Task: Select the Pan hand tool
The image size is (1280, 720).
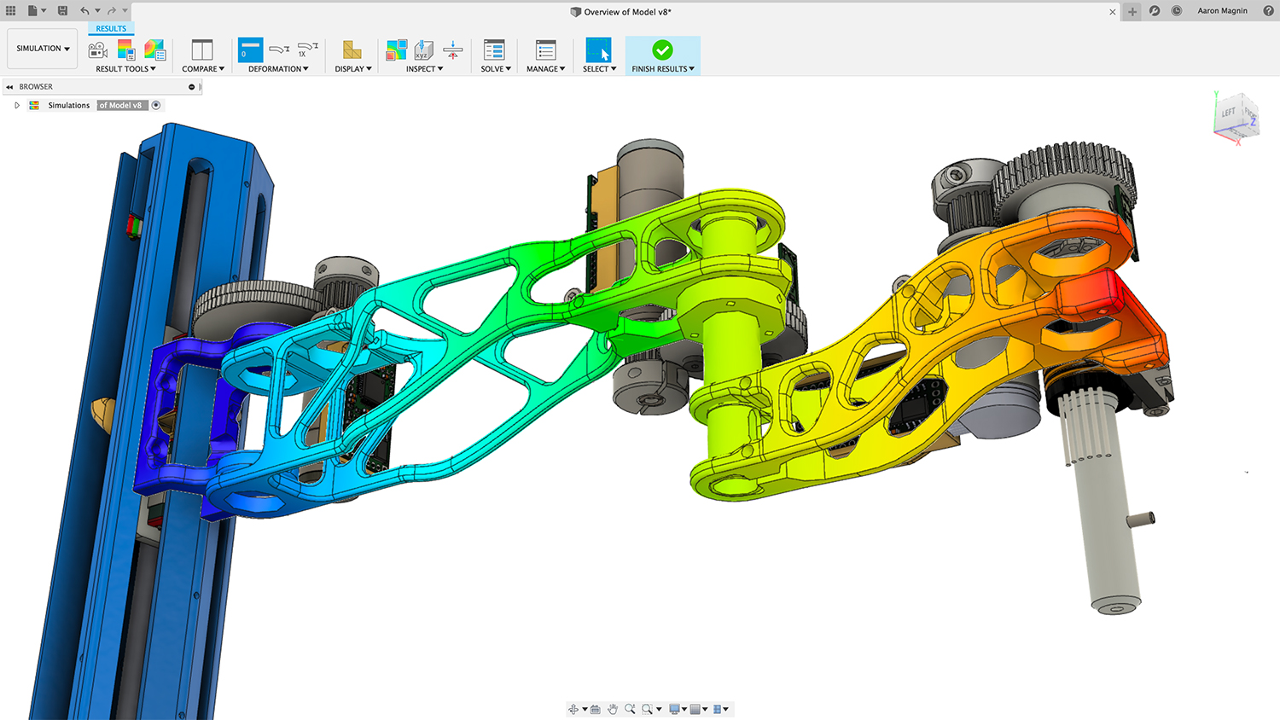Action: click(x=613, y=709)
